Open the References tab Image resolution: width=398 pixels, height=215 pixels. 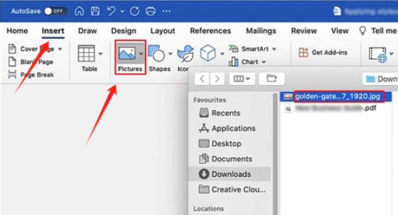210,31
